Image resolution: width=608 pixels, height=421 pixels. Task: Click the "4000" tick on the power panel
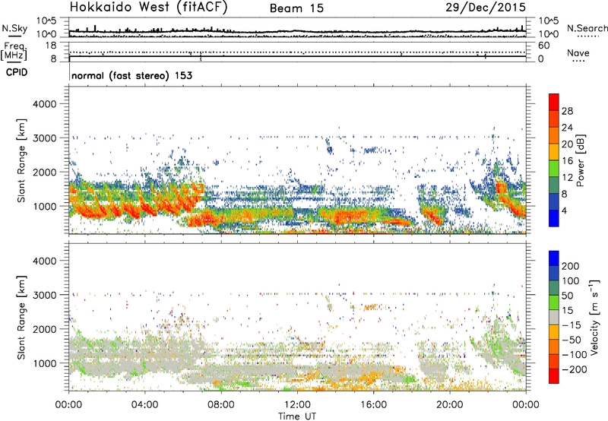(45, 104)
